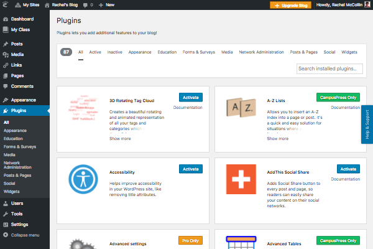Viewport: 373px width, 249px height.
Task: Click AddThis orange plus plugin icon
Action: [x=241, y=179]
